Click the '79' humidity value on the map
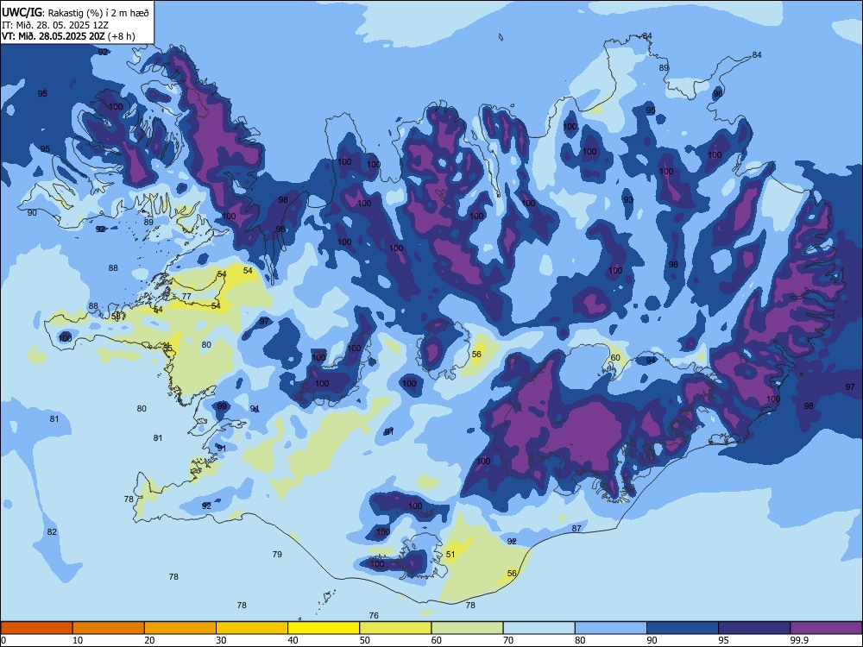 point(277,554)
